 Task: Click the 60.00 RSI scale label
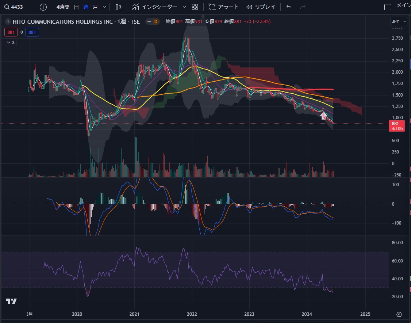397,261
